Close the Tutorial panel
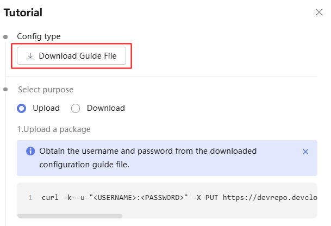The width and height of the screenshot is (331, 226). click(x=319, y=12)
